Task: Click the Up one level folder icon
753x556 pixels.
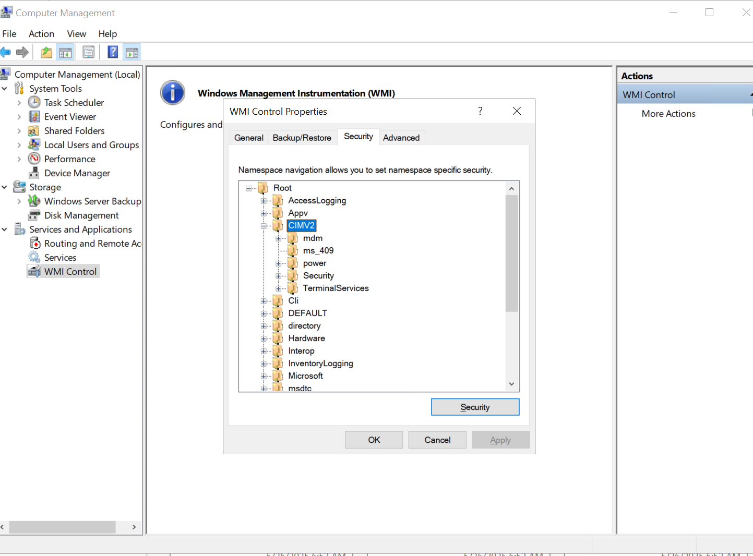Action: 47,52
